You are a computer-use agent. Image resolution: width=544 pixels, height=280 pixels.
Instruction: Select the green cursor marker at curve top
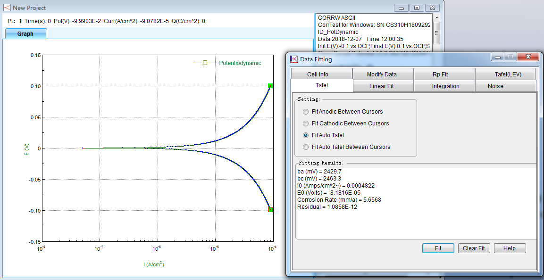270,86
